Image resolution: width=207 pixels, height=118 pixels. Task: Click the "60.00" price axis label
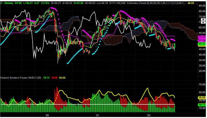[x=202, y=33]
